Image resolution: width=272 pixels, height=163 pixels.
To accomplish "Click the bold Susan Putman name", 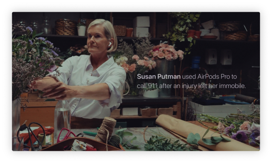I will click(158, 76).
